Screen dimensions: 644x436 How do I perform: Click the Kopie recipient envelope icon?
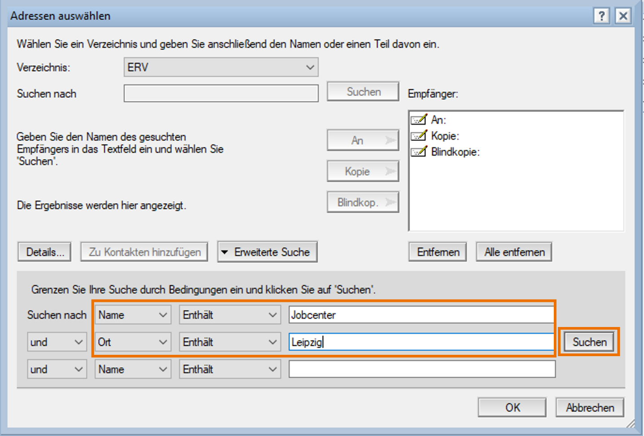pyautogui.click(x=419, y=135)
